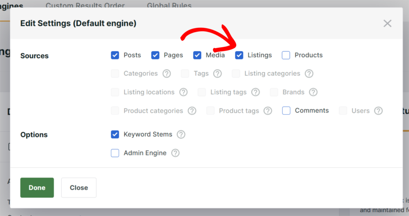Enable the Admin Engine option

click(115, 153)
